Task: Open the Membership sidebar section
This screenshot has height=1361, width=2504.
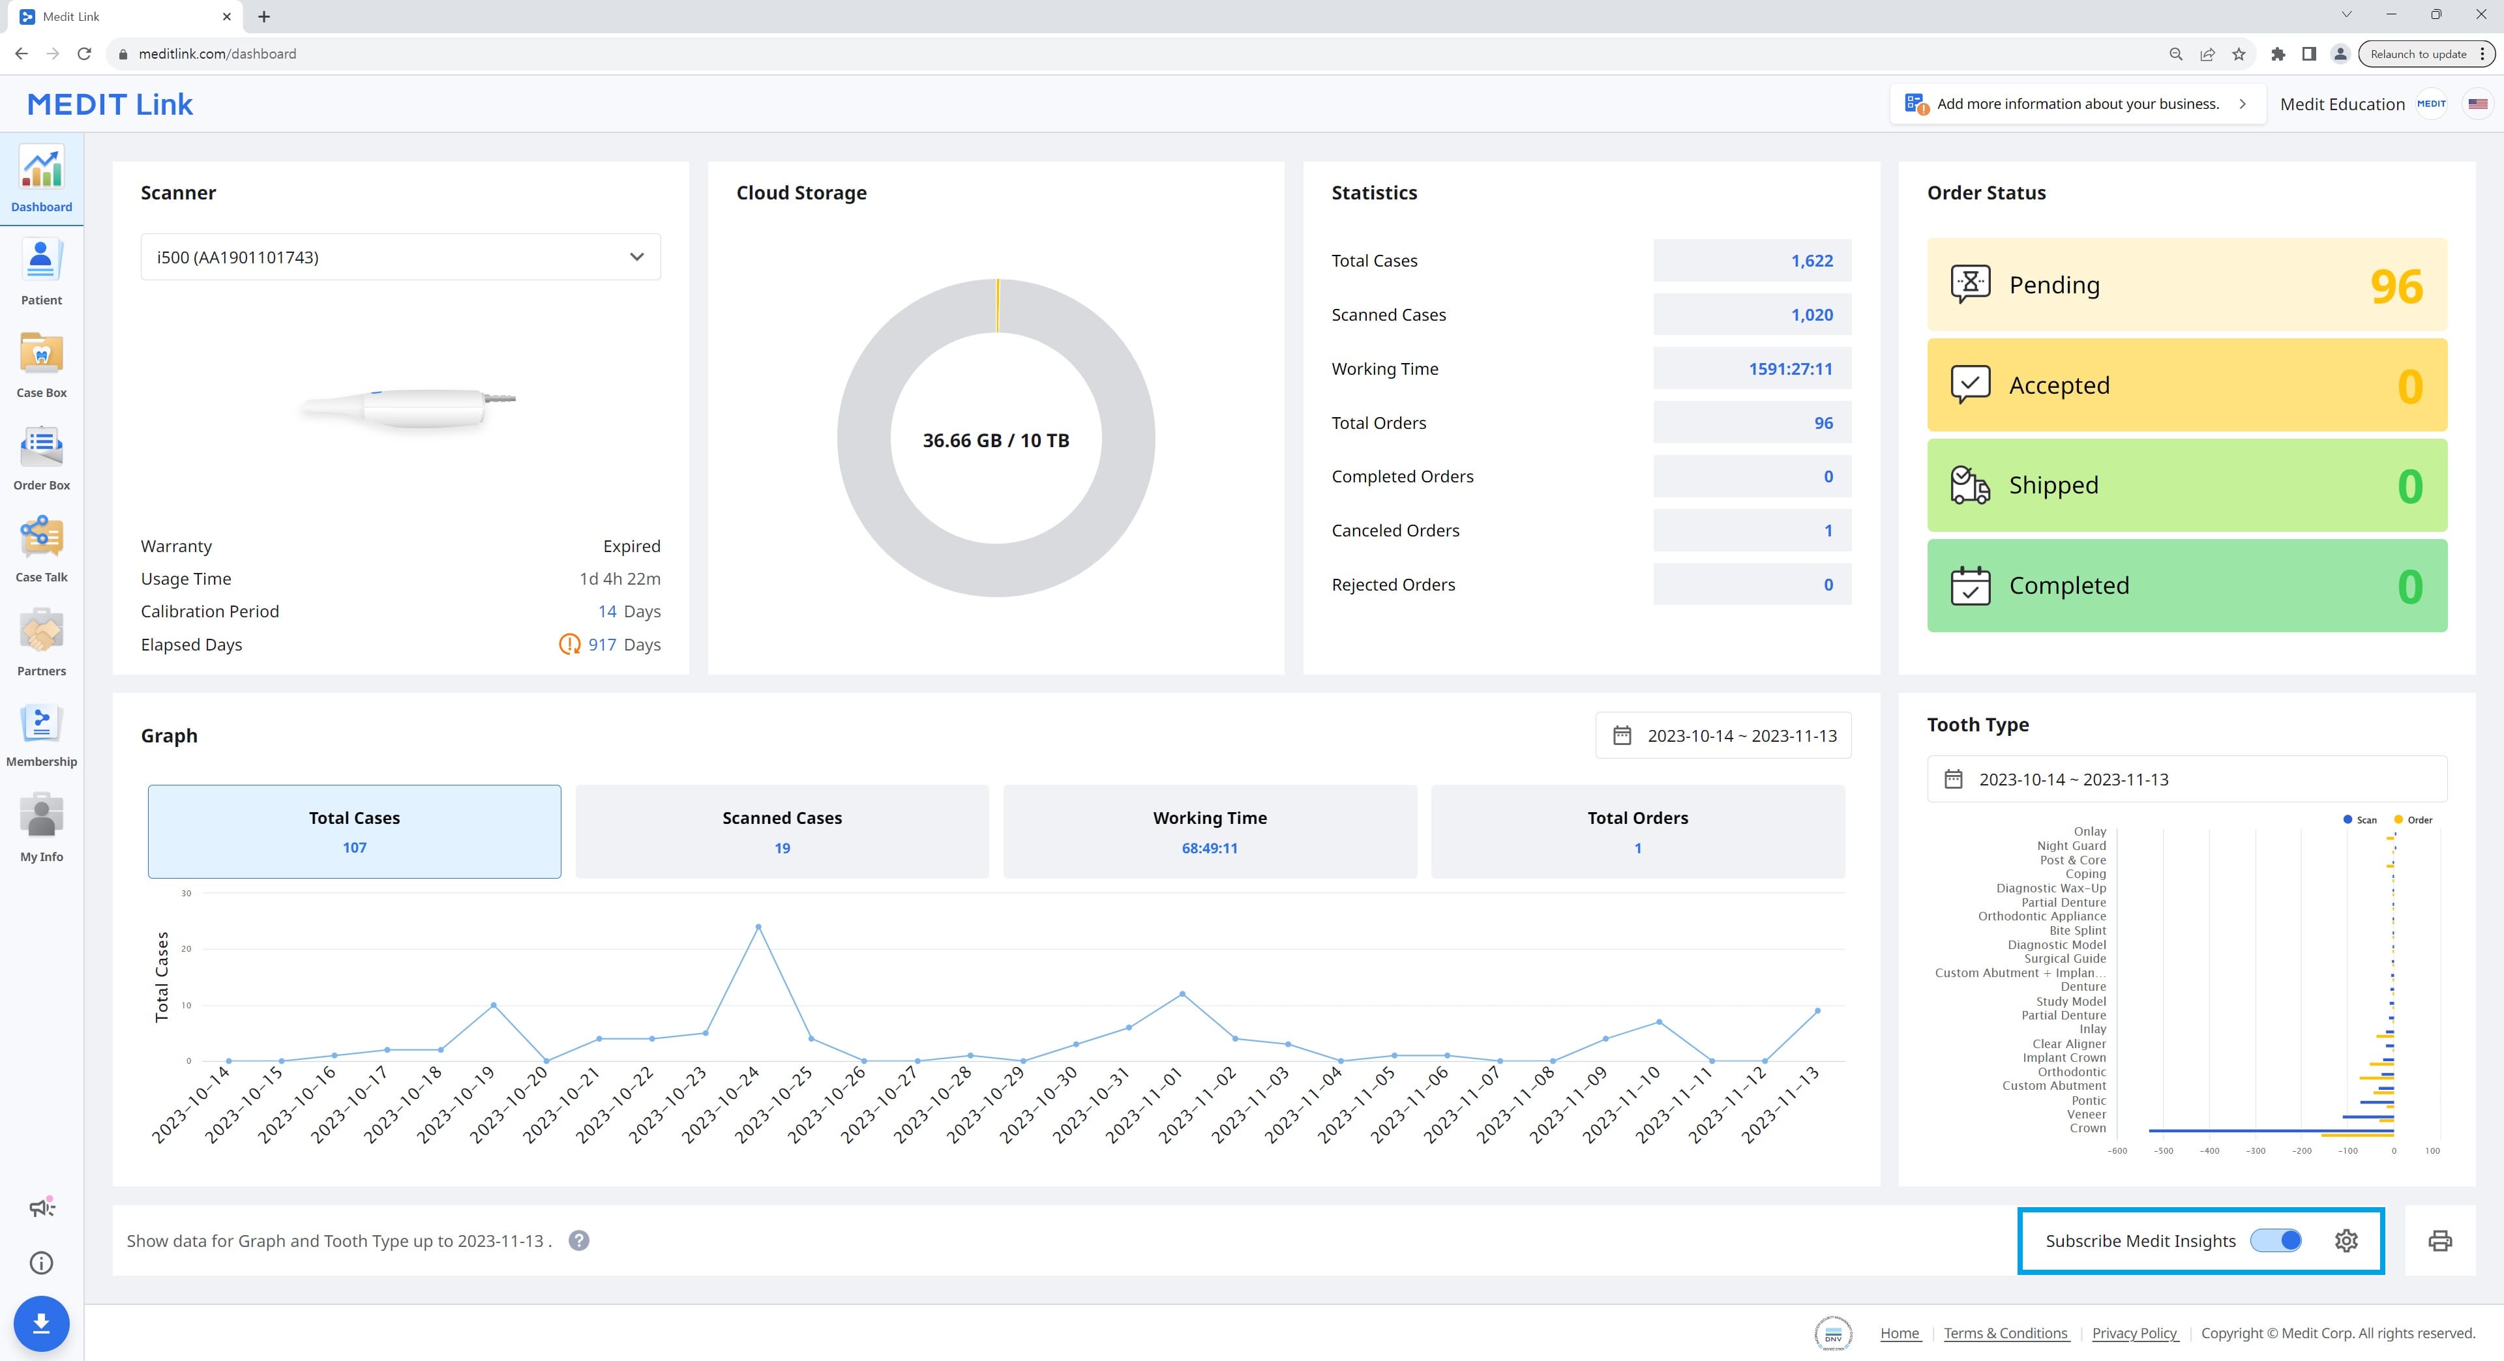Action: (41, 731)
